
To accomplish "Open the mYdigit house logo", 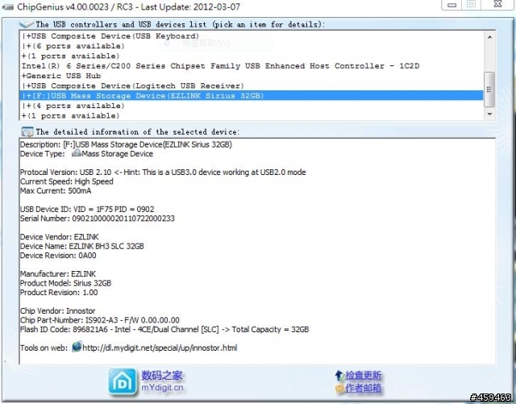I will pos(122,381).
